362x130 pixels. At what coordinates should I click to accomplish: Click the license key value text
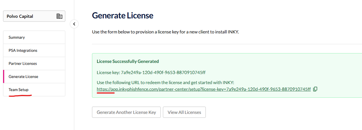point(163,72)
